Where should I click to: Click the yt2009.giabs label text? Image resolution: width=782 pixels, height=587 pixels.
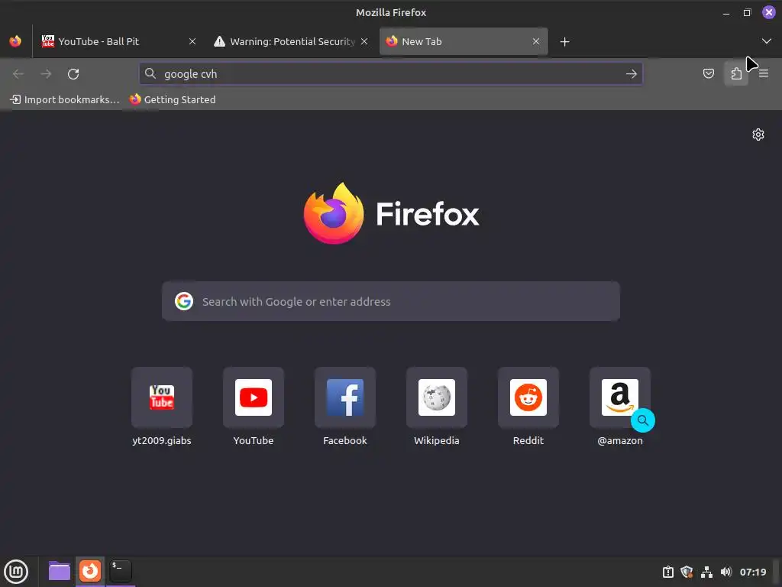tap(162, 441)
